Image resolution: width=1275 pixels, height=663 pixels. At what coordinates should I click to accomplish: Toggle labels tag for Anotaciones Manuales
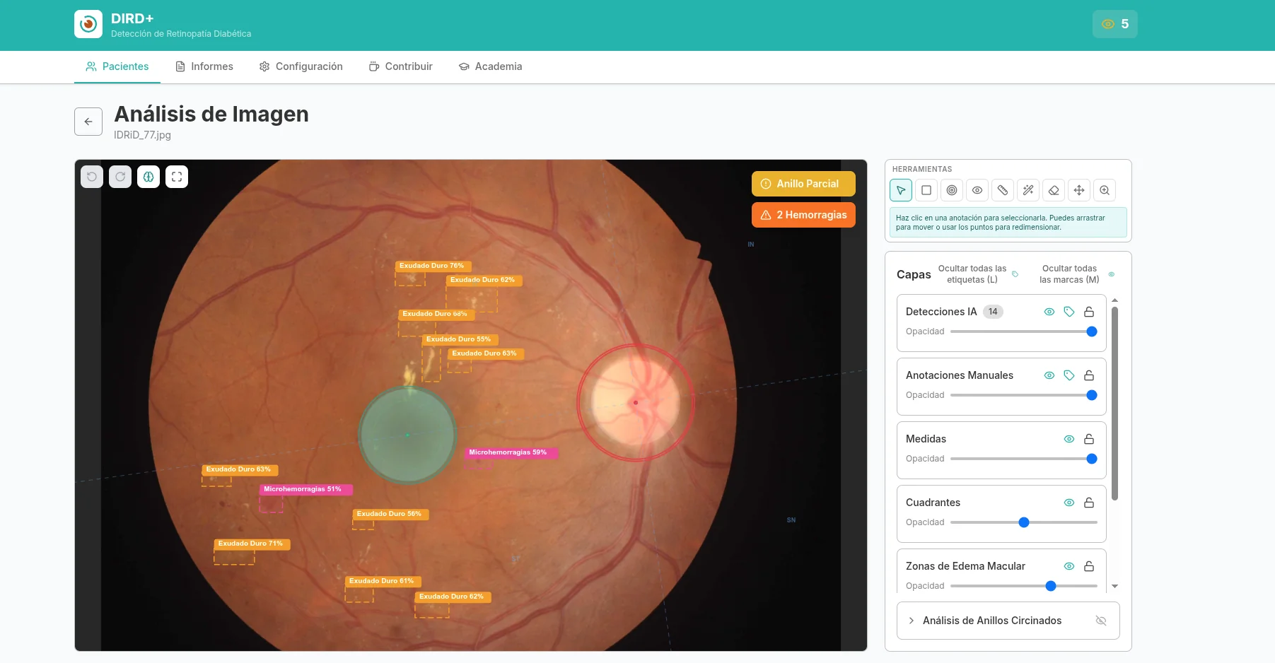1069,375
